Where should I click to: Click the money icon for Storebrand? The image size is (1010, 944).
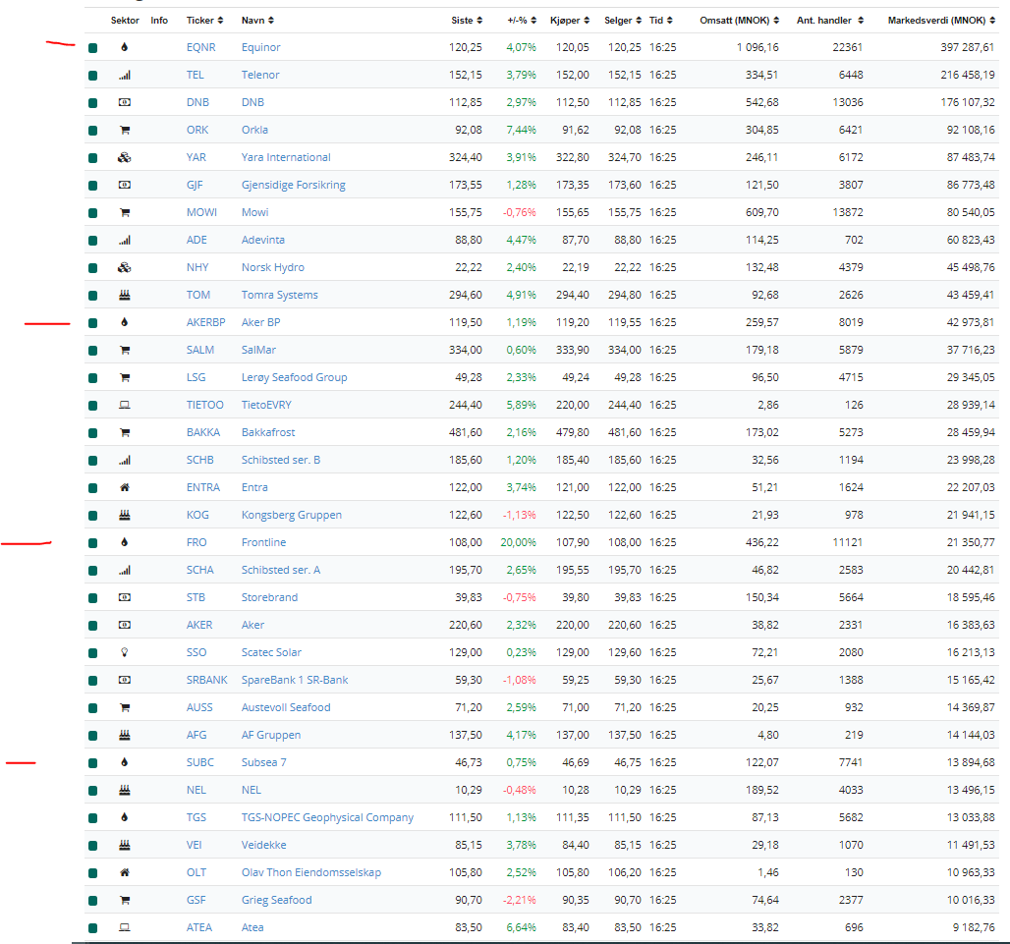[x=125, y=597]
